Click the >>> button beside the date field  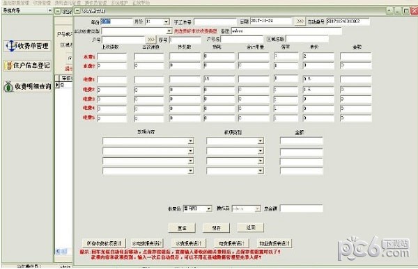point(300,22)
